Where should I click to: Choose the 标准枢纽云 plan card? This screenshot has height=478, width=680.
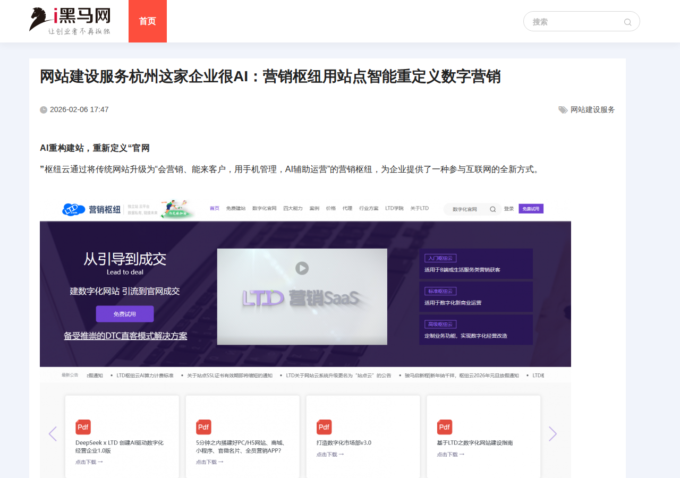476,296
